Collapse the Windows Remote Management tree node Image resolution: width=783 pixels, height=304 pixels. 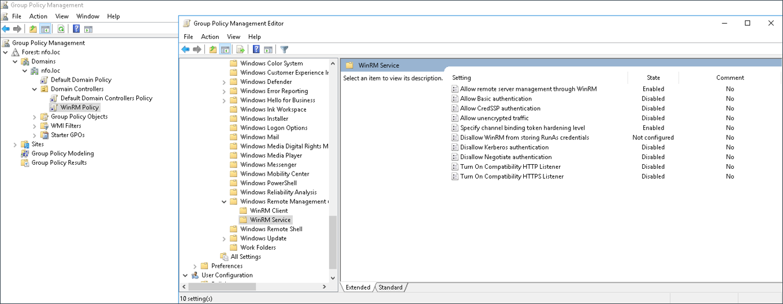tap(224, 202)
